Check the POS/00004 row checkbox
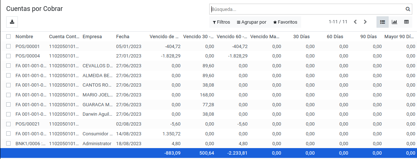The image size is (417, 159). [8, 56]
